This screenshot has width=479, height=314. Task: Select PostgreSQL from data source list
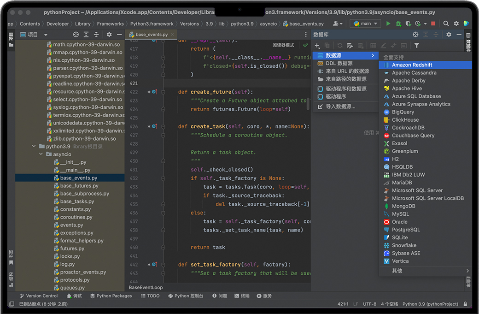tap(405, 230)
